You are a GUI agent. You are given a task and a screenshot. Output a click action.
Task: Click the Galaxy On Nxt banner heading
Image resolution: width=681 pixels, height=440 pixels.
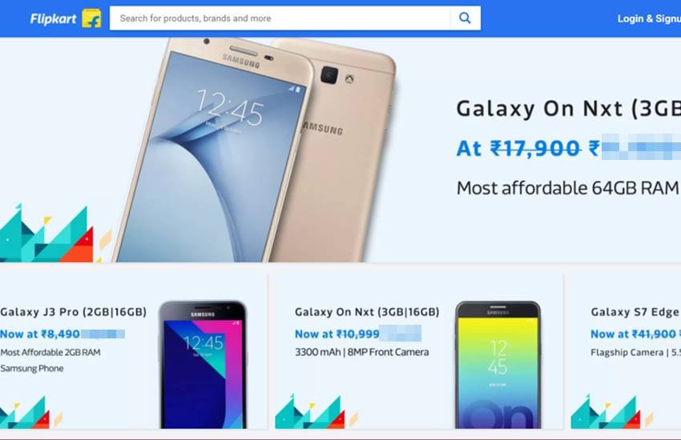[569, 108]
